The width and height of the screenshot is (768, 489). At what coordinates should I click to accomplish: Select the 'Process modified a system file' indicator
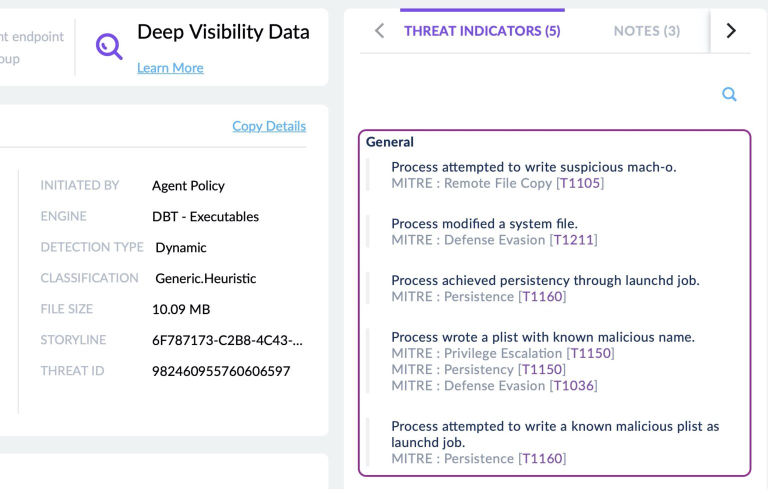[484, 223]
